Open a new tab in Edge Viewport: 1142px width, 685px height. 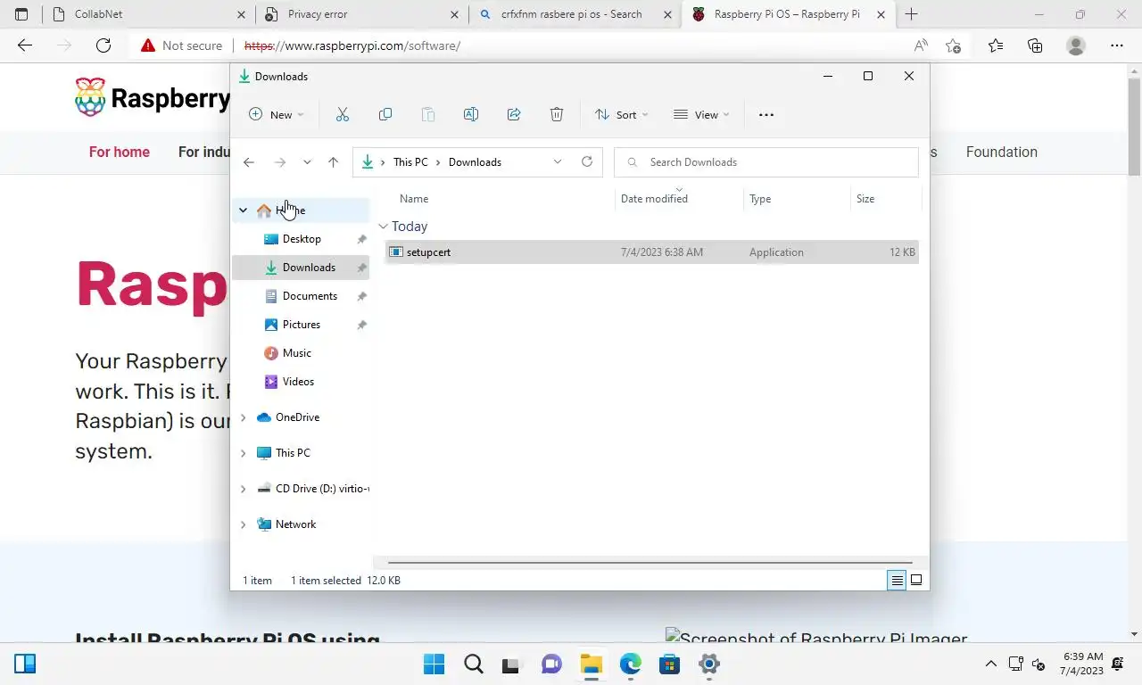point(911,14)
